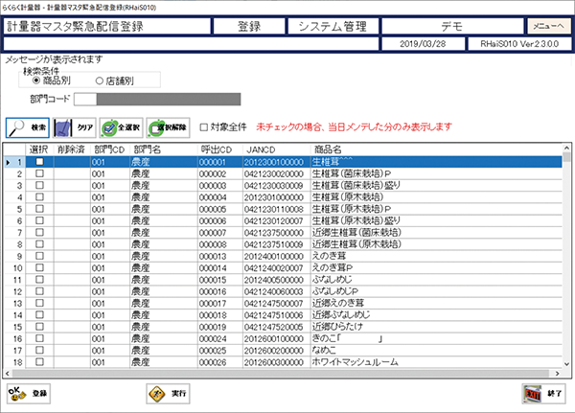Click the JANCD column header
This screenshot has height=413, width=575.
tap(262, 150)
